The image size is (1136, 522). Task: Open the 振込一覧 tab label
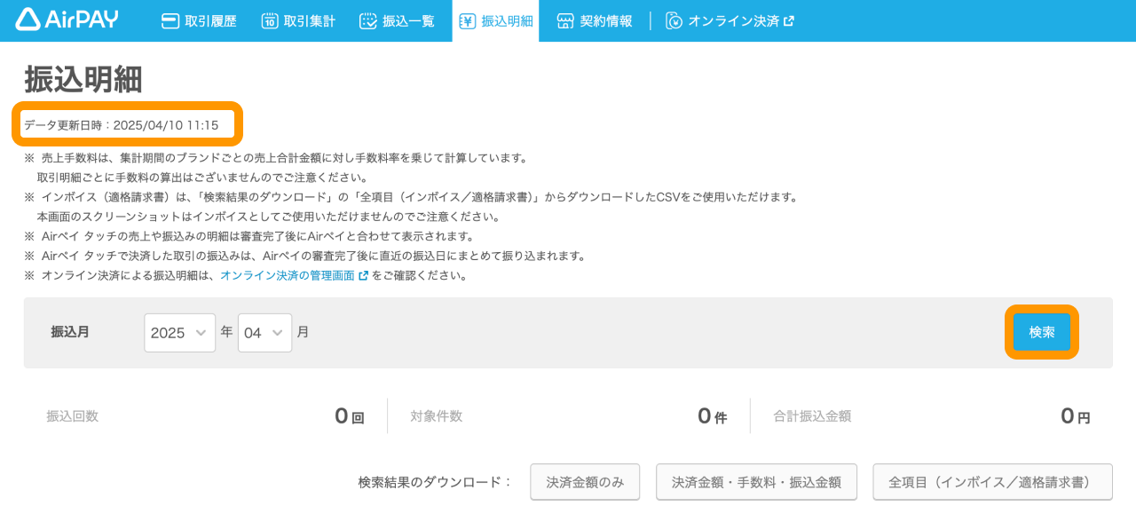click(x=408, y=21)
